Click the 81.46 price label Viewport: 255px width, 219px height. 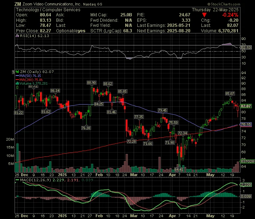pyautogui.click(x=111, y=112)
